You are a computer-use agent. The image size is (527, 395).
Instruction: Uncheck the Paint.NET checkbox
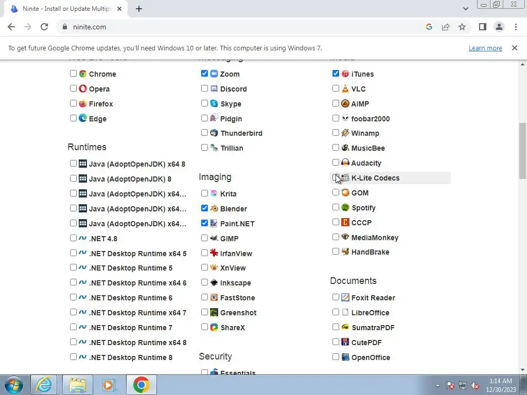click(204, 223)
